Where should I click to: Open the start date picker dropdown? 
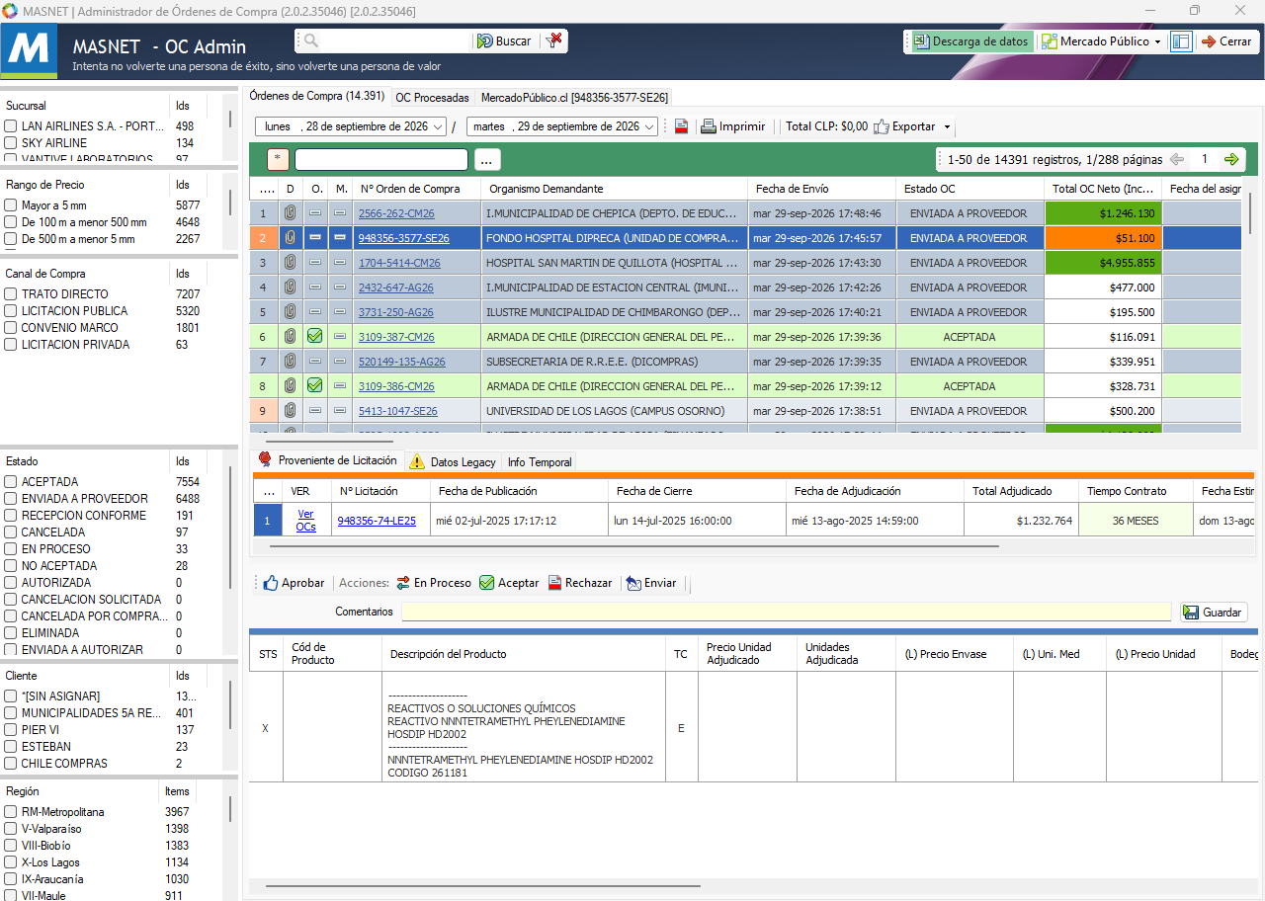coord(438,126)
